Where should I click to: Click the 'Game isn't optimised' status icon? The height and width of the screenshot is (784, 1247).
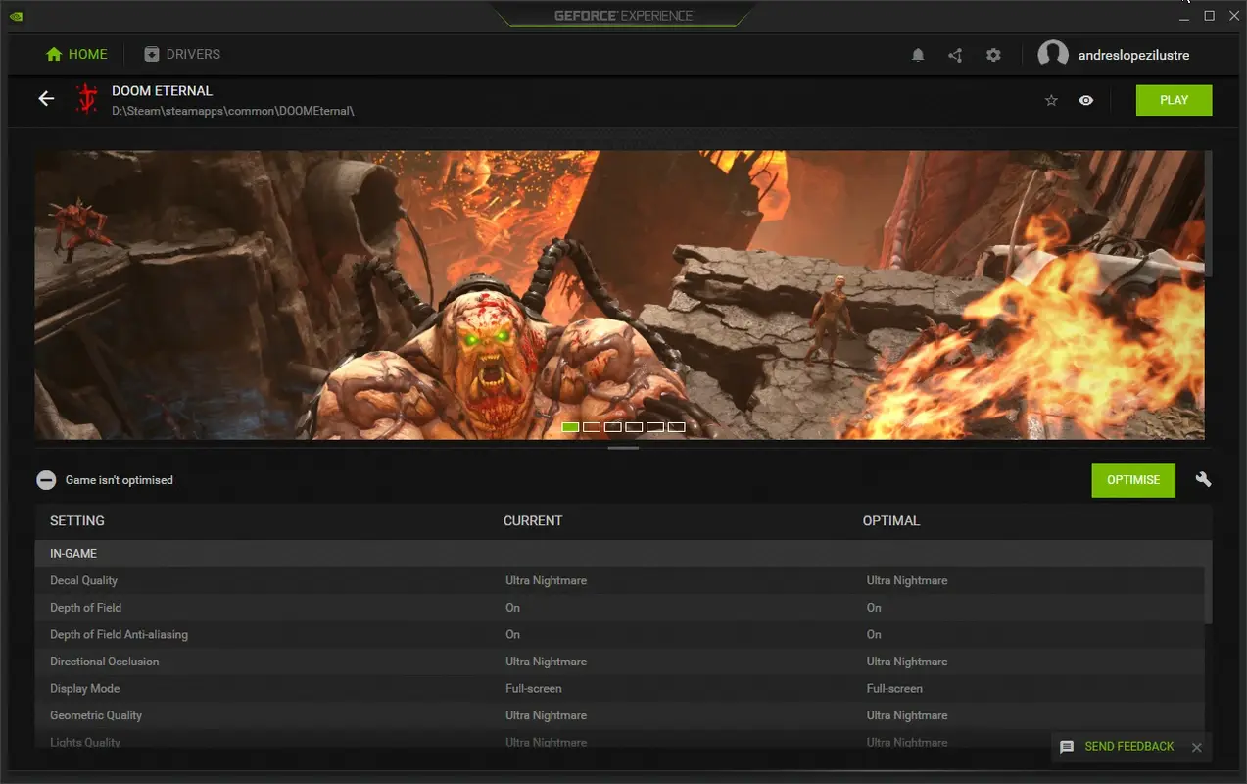coord(46,479)
